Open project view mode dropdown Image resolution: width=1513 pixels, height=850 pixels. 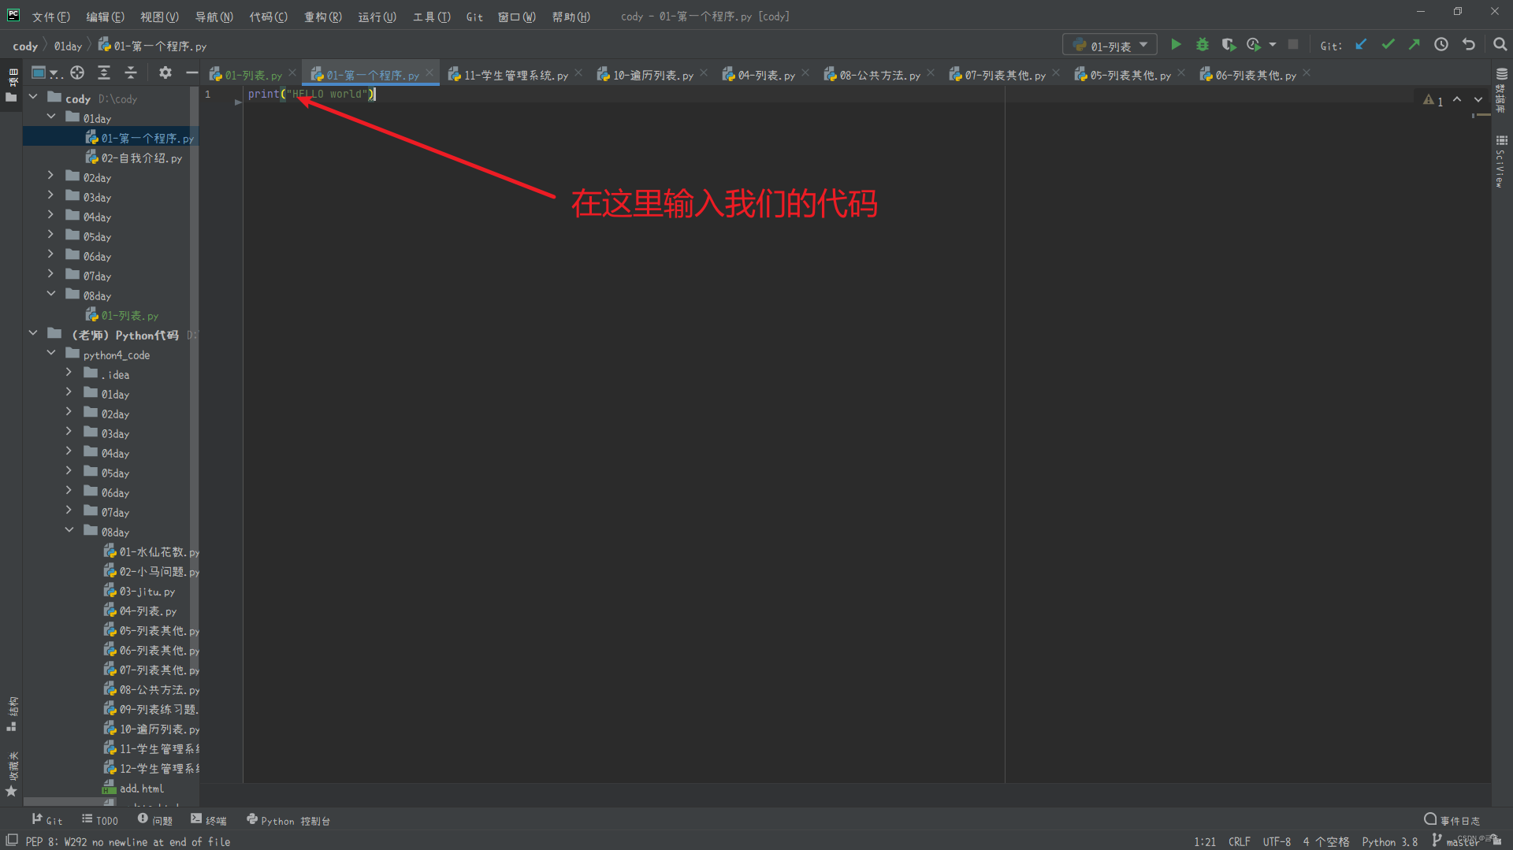coord(46,72)
